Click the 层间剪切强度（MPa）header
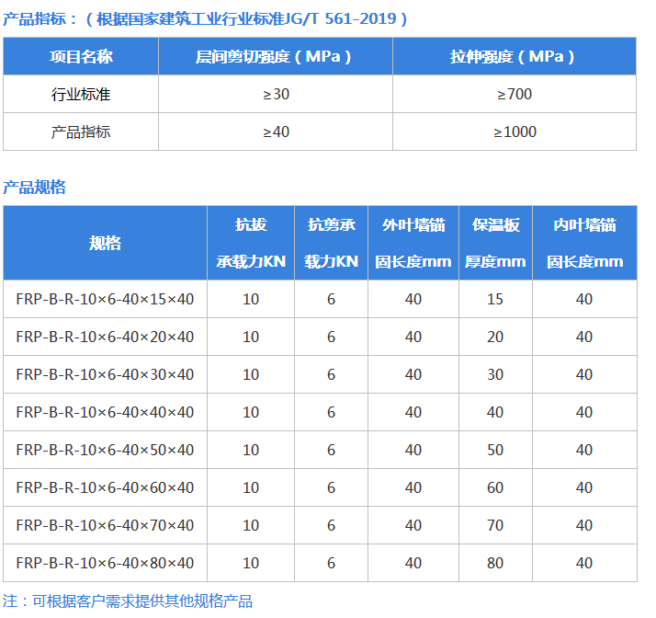Image resolution: width=656 pixels, height=618 pixels. coord(275,56)
